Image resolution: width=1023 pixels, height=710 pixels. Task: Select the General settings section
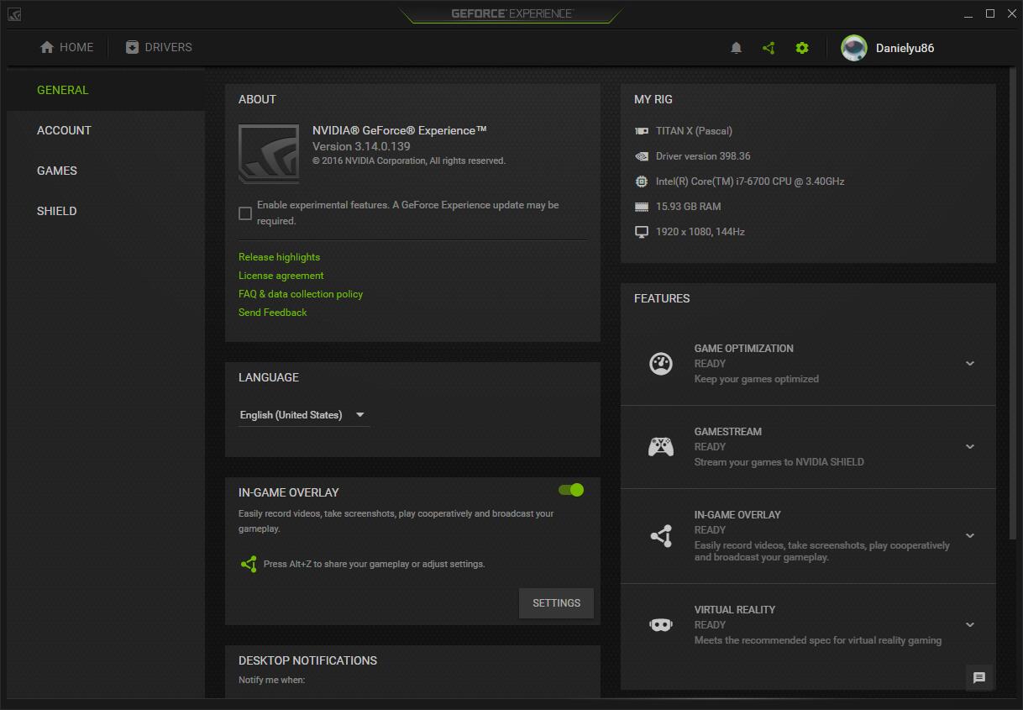coord(106,90)
